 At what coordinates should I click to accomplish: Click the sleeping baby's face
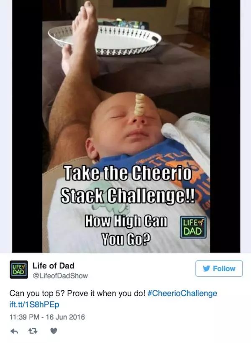click(x=127, y=125)
